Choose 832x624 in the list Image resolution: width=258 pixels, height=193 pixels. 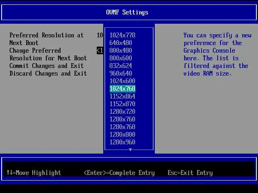click(x=121, y=66)
